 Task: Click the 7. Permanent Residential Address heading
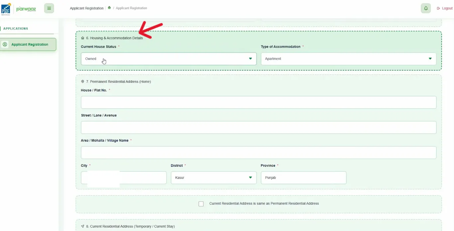click(x=118, y=82)
